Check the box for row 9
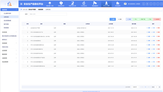This screenshot has width=163, height=92. click(x=23, y=62)
